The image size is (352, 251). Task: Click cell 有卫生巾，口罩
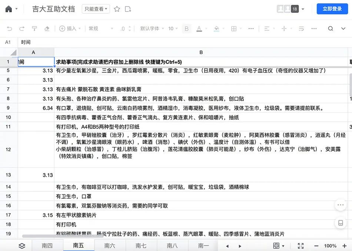coord(201,196)
